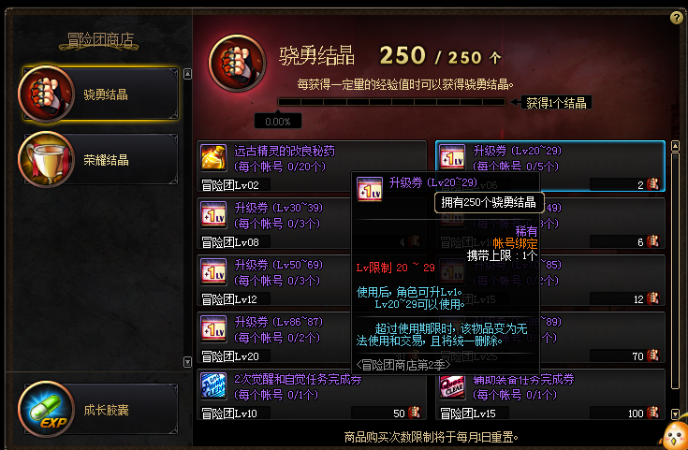Click the crystal experience progress bar
Viewport: 688px width, 450px height.
[392, 102]
